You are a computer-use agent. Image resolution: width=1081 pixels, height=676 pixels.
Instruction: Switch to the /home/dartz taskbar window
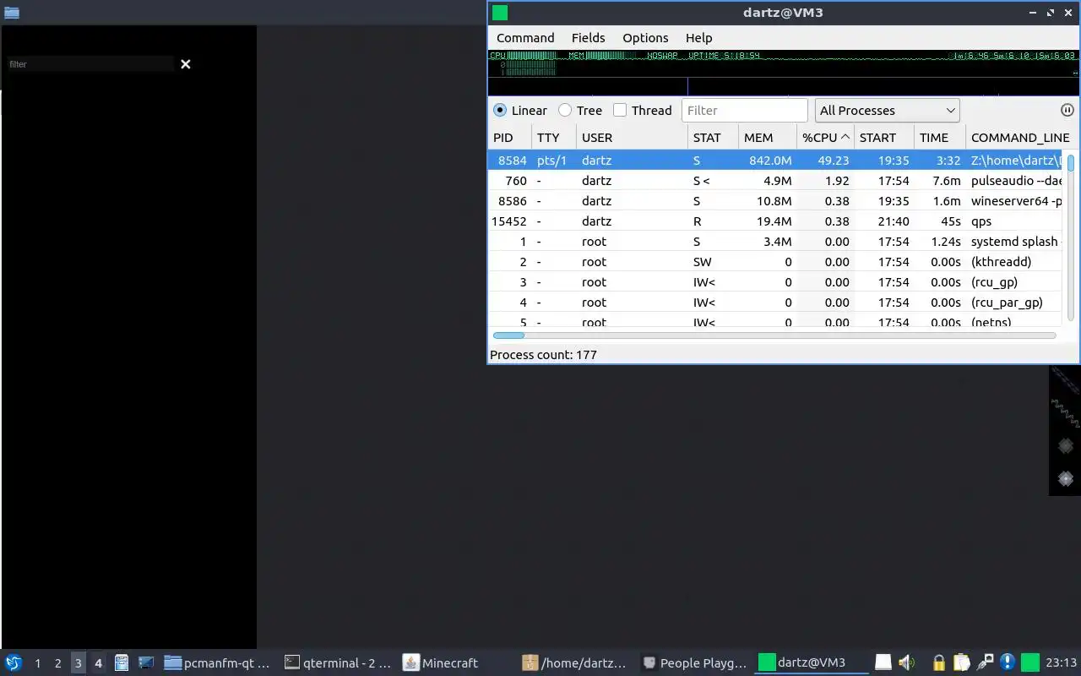click(577, 662)
